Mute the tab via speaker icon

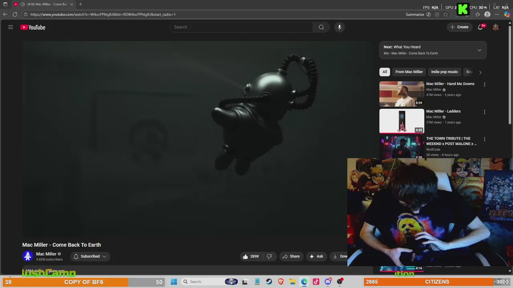coord(22,4)
